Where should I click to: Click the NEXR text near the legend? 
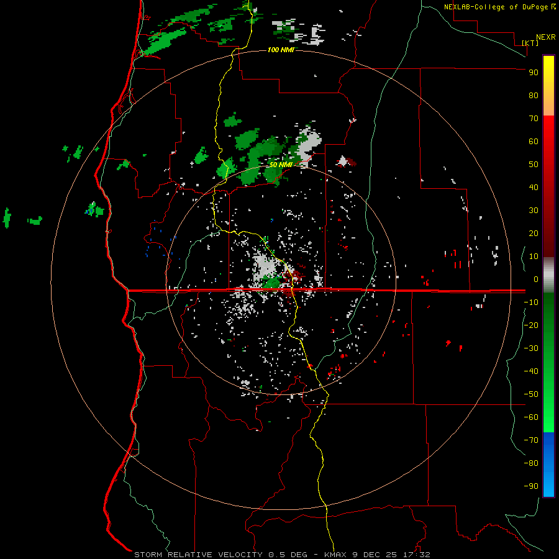546,37
